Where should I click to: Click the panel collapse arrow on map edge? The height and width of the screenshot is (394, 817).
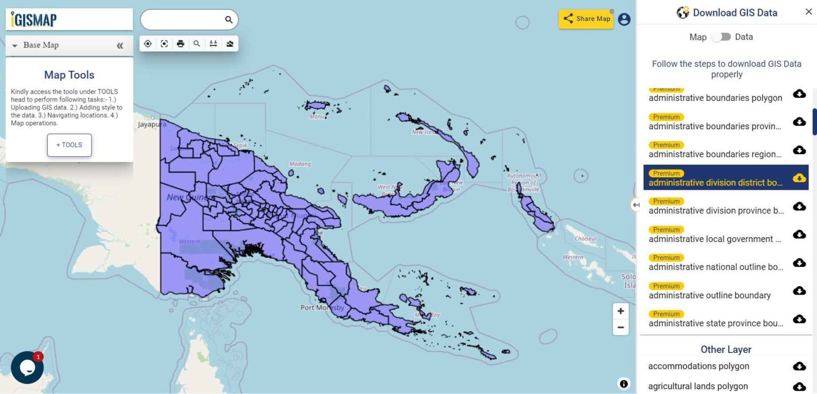[636, 204]
